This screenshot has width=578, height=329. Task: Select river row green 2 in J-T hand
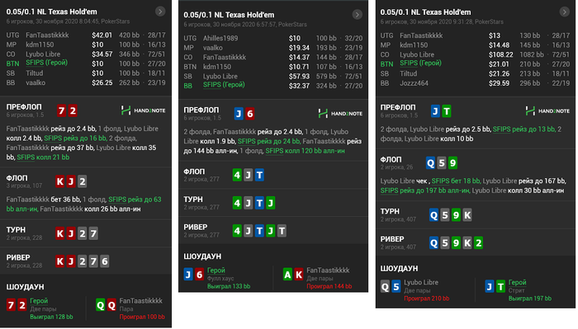coord(478,243)
